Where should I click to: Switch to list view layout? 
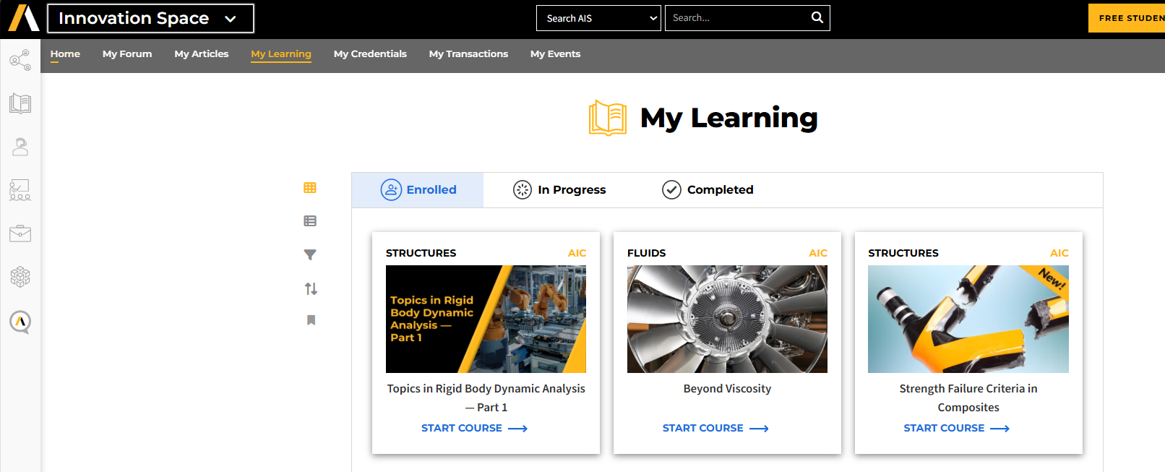[310, 221]
